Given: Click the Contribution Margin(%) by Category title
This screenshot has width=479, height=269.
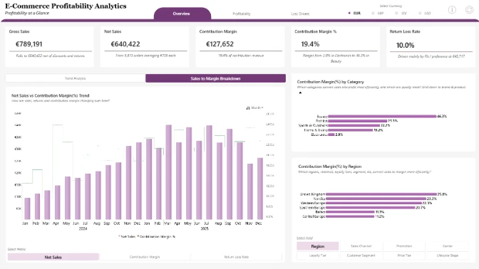Looking at the screenshot, I should (331, 82).
